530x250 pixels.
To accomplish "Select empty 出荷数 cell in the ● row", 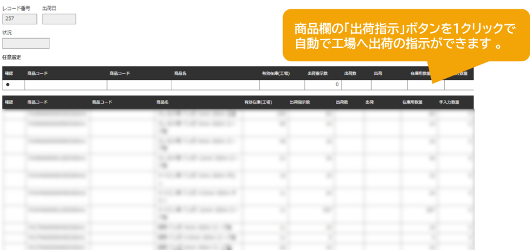I will [x=356, y=85].
